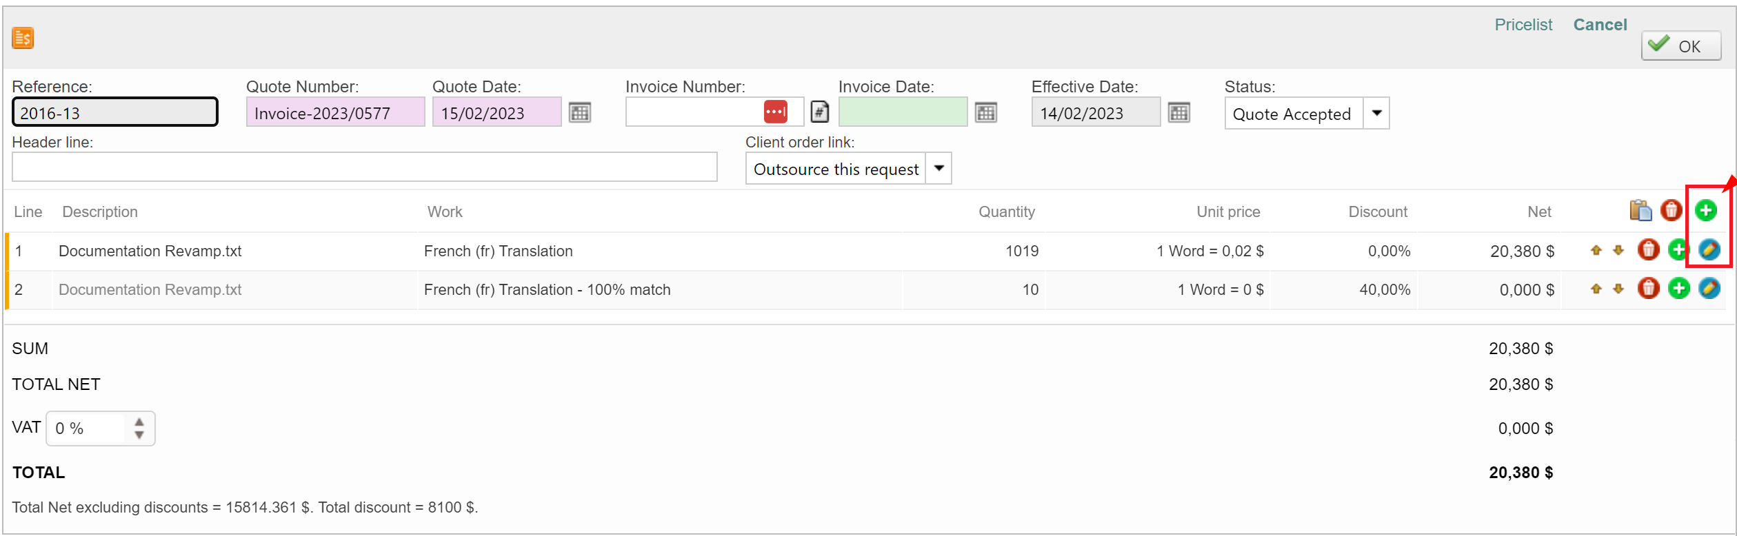Image resolution: width=1737 pixels, height=536 pixels.
Task: Open the Effective Date calendar picker
Action: [1178, 112]
